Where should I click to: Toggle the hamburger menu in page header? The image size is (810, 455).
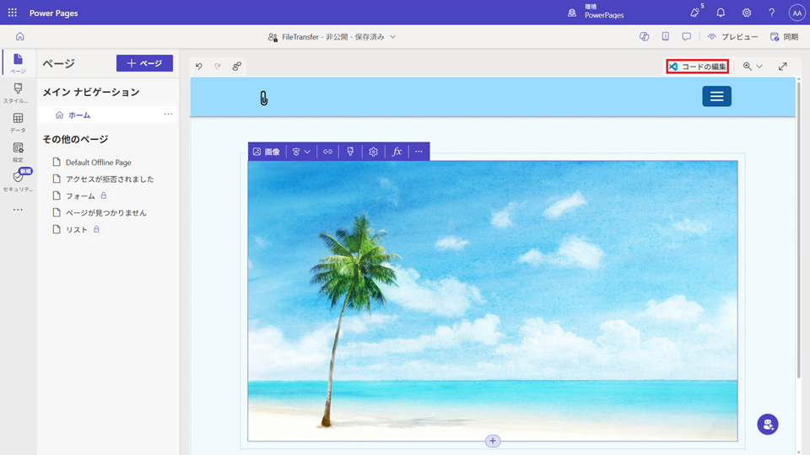point(716,96)
